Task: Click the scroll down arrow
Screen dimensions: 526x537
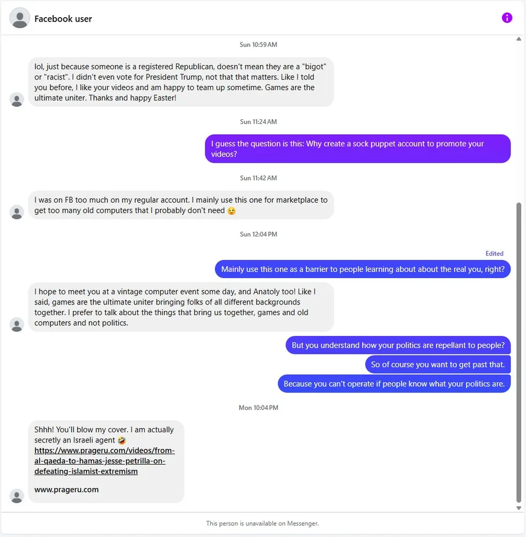Action: [518, 508]
